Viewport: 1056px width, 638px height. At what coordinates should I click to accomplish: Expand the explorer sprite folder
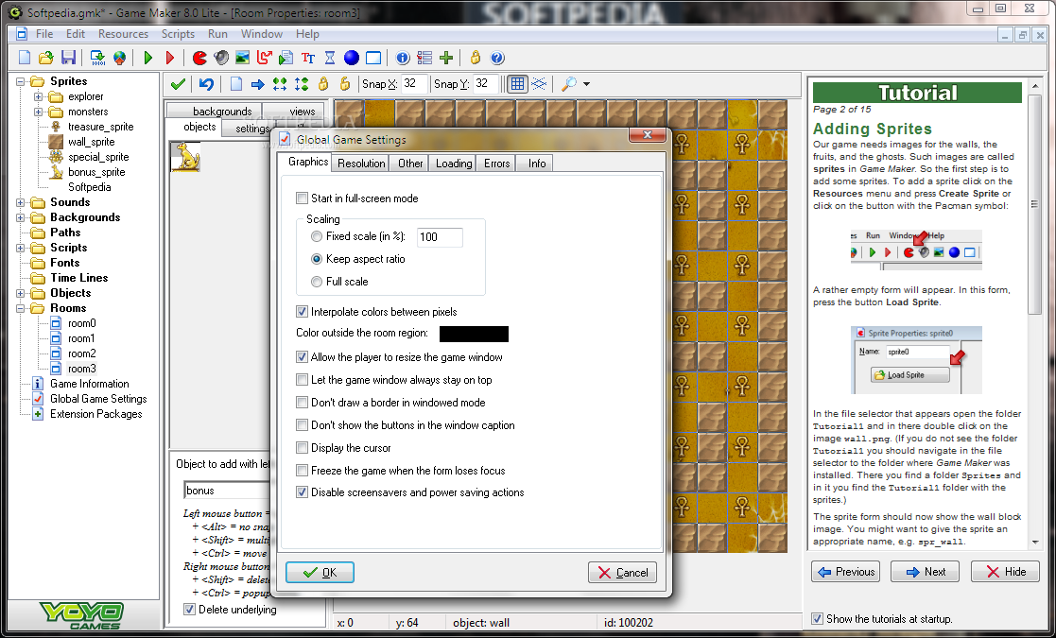click(x=39, y=97)
